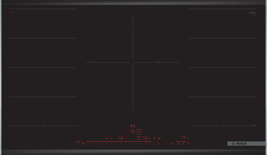Image resolution: width=267 pixels, height=155 pixels.
Task: Tap the clock symbol left of the last one
Action: (183, 144)
